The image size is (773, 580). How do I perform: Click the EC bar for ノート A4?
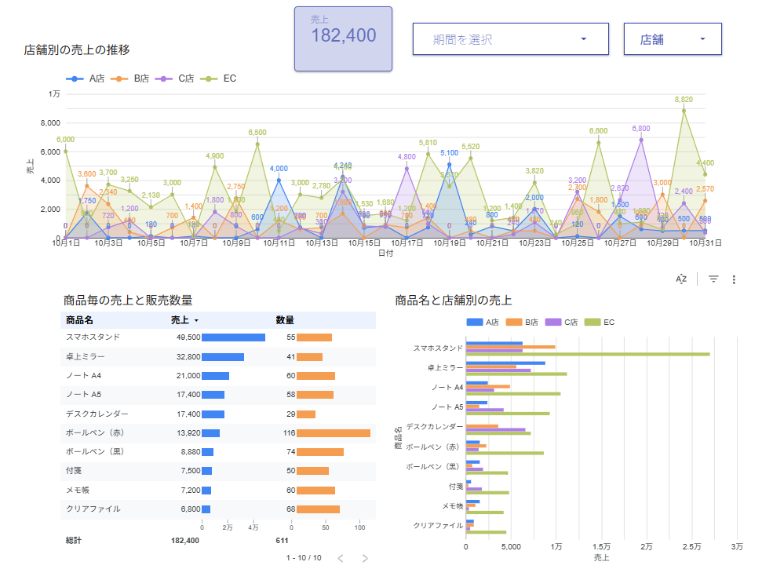click(x=512, y=393)
